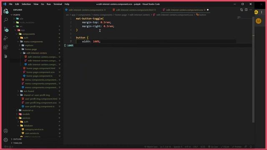Open the Run menu
This screenshot has width=267, height=150.
(x=49, y=4)
